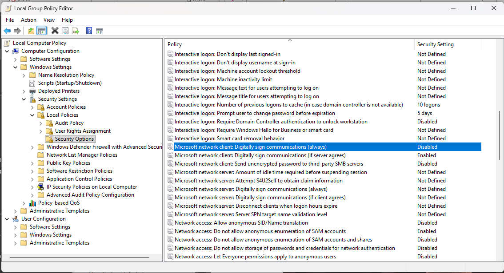Select Microsoft network client: Digitally sign communications (always)

[x=324, y=147]
